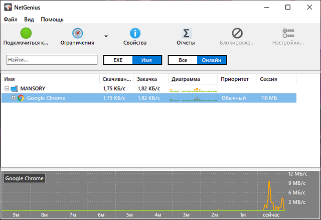Viewport: 321px width, 220px height.
Task: Click the Google Chrome icon in list
Action: (x=21, y=98)
